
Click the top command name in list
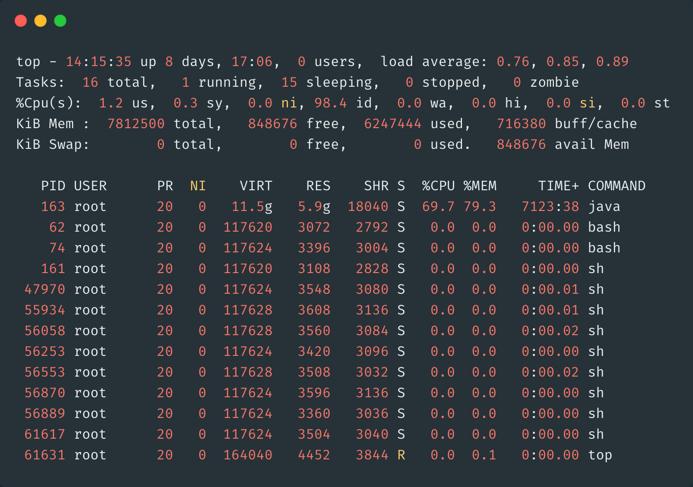(x=600, y=455)
